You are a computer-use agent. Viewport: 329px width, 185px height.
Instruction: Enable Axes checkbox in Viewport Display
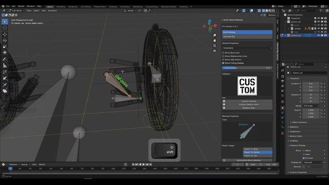[x=304, y=154]
